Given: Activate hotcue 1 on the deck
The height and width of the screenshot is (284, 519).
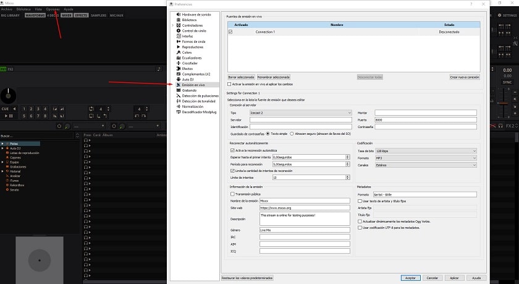Looking at the screenshot, I should tap(24, 109).
